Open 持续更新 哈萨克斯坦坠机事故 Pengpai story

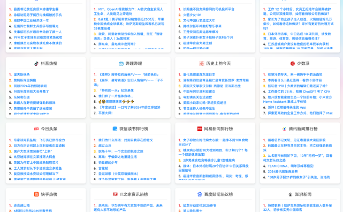298,208
